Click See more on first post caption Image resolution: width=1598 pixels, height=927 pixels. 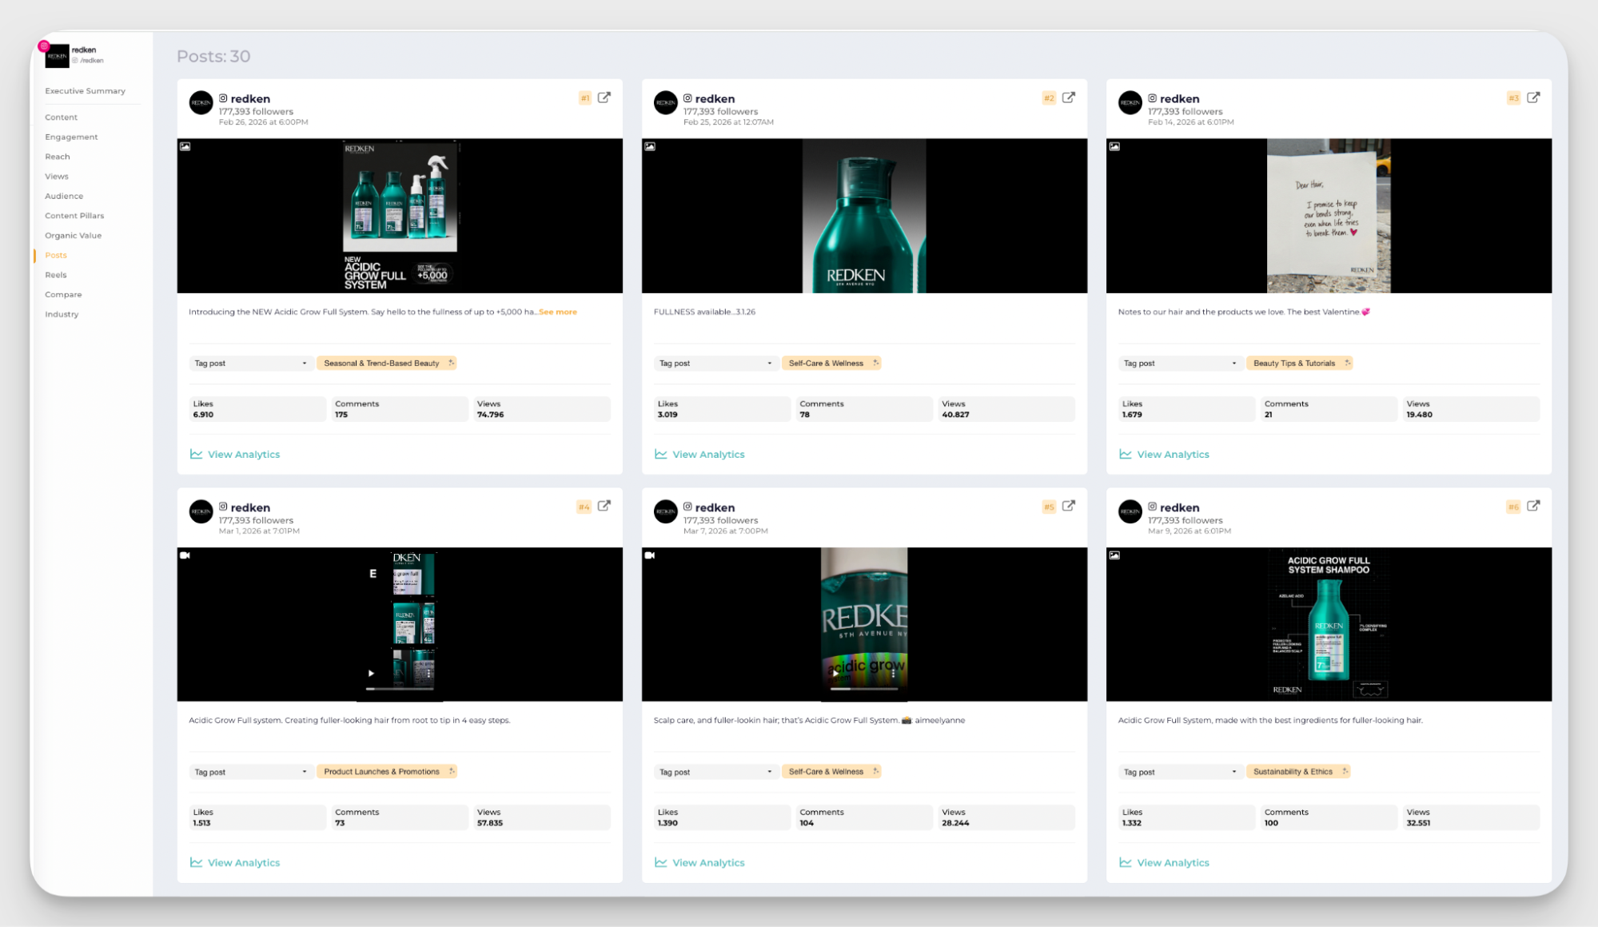pos(558,312)
